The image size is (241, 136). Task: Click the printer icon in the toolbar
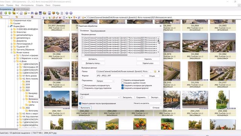(x=36, y=13)
